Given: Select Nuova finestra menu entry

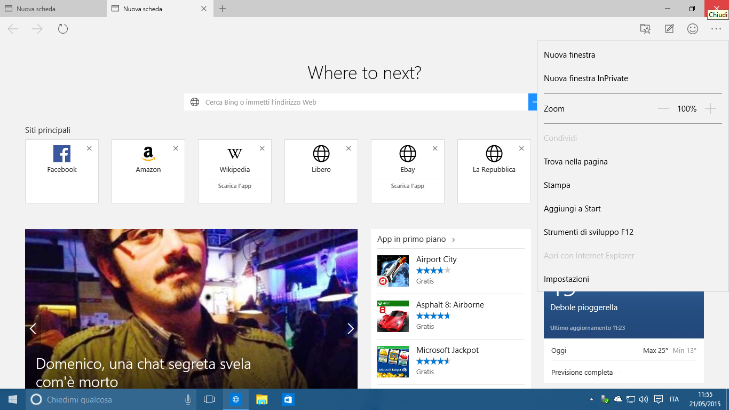Looking at the screenshot, I should coord(633,55).
